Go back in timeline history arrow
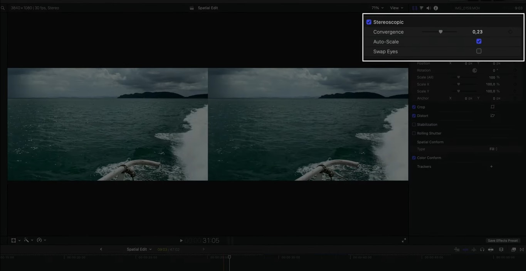The image size is (526, 271). coord(101,249)
